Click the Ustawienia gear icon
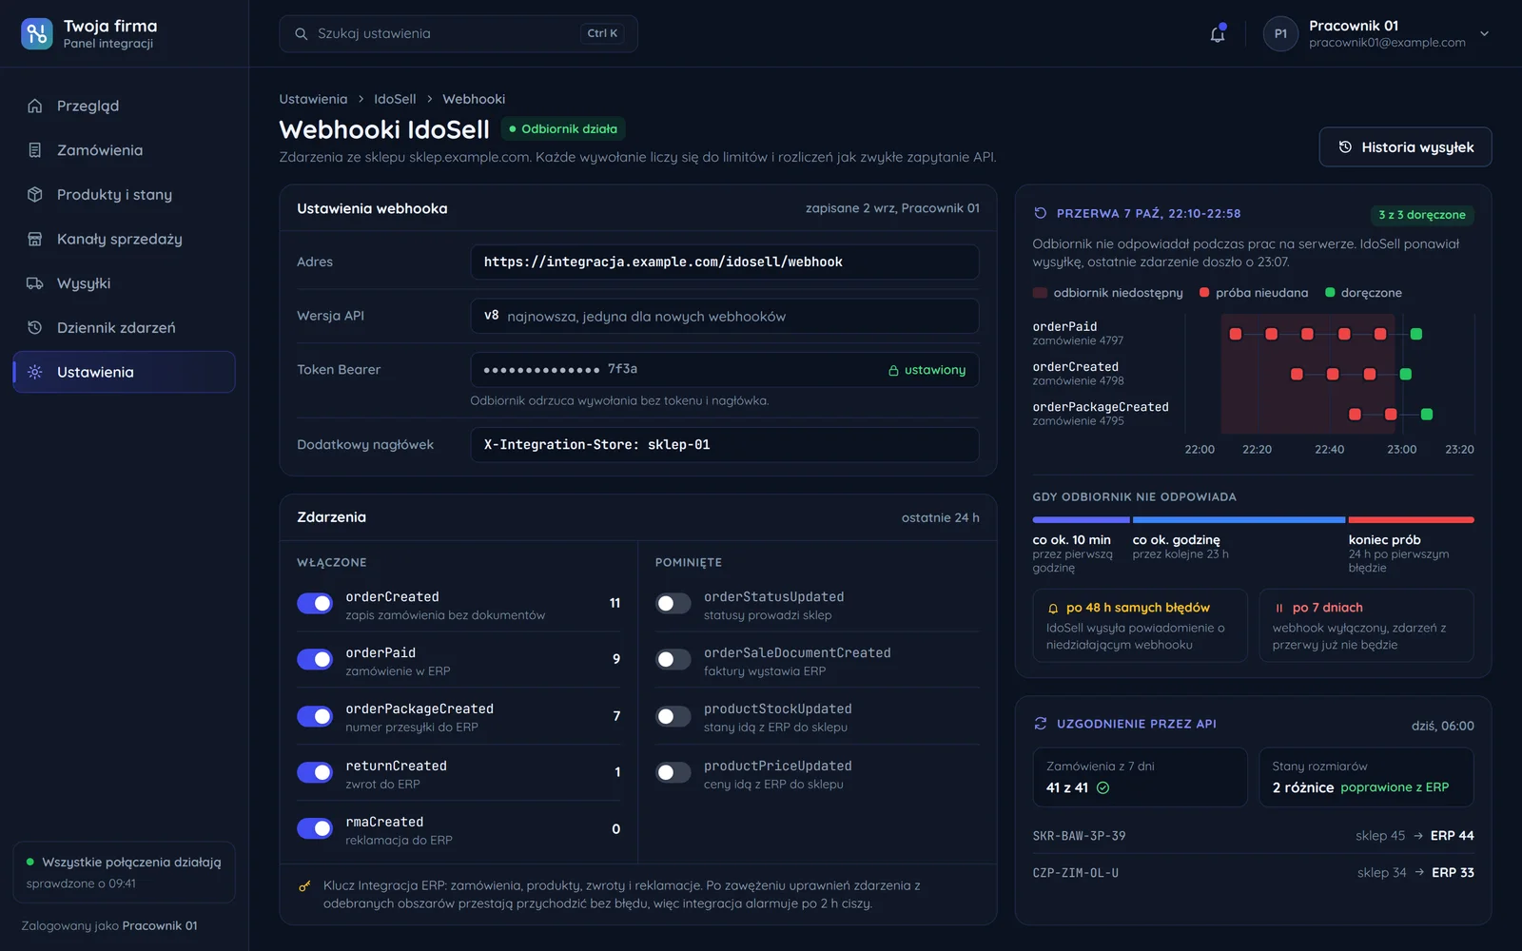This screenshot has height=951, width=1522. [x=35, y=372]
